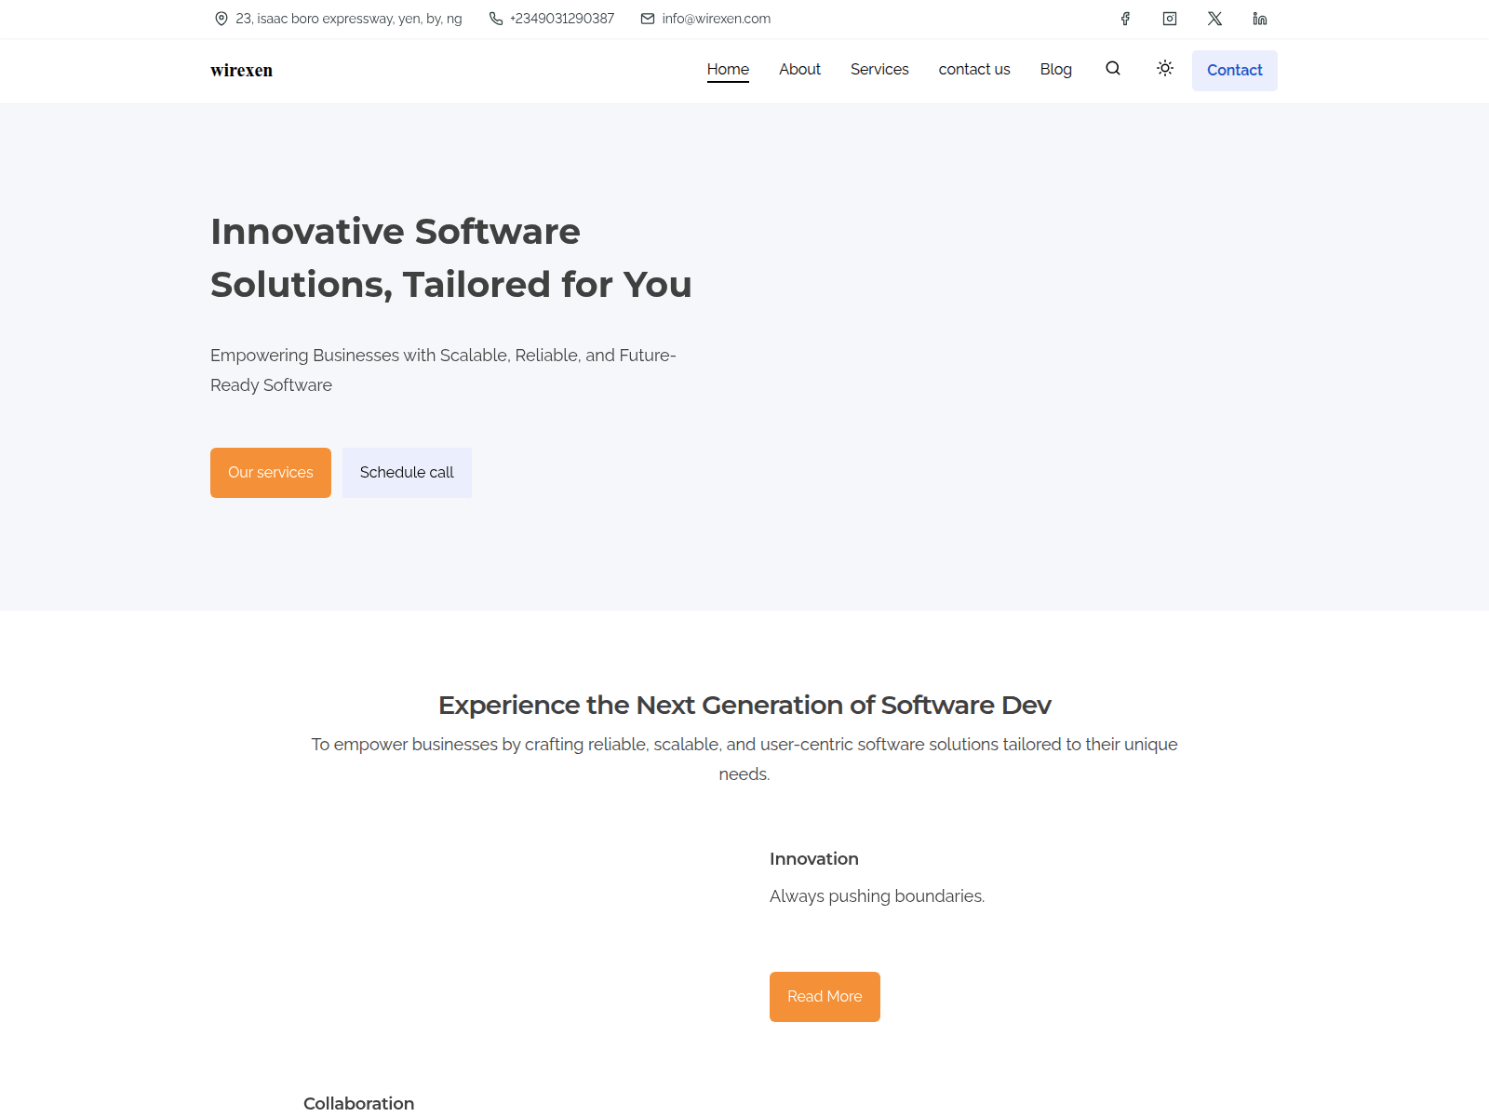The height and width of the screenshot is (1117, 1489).
Task: Open the contact us nav item
Action: tap(974, 70)
